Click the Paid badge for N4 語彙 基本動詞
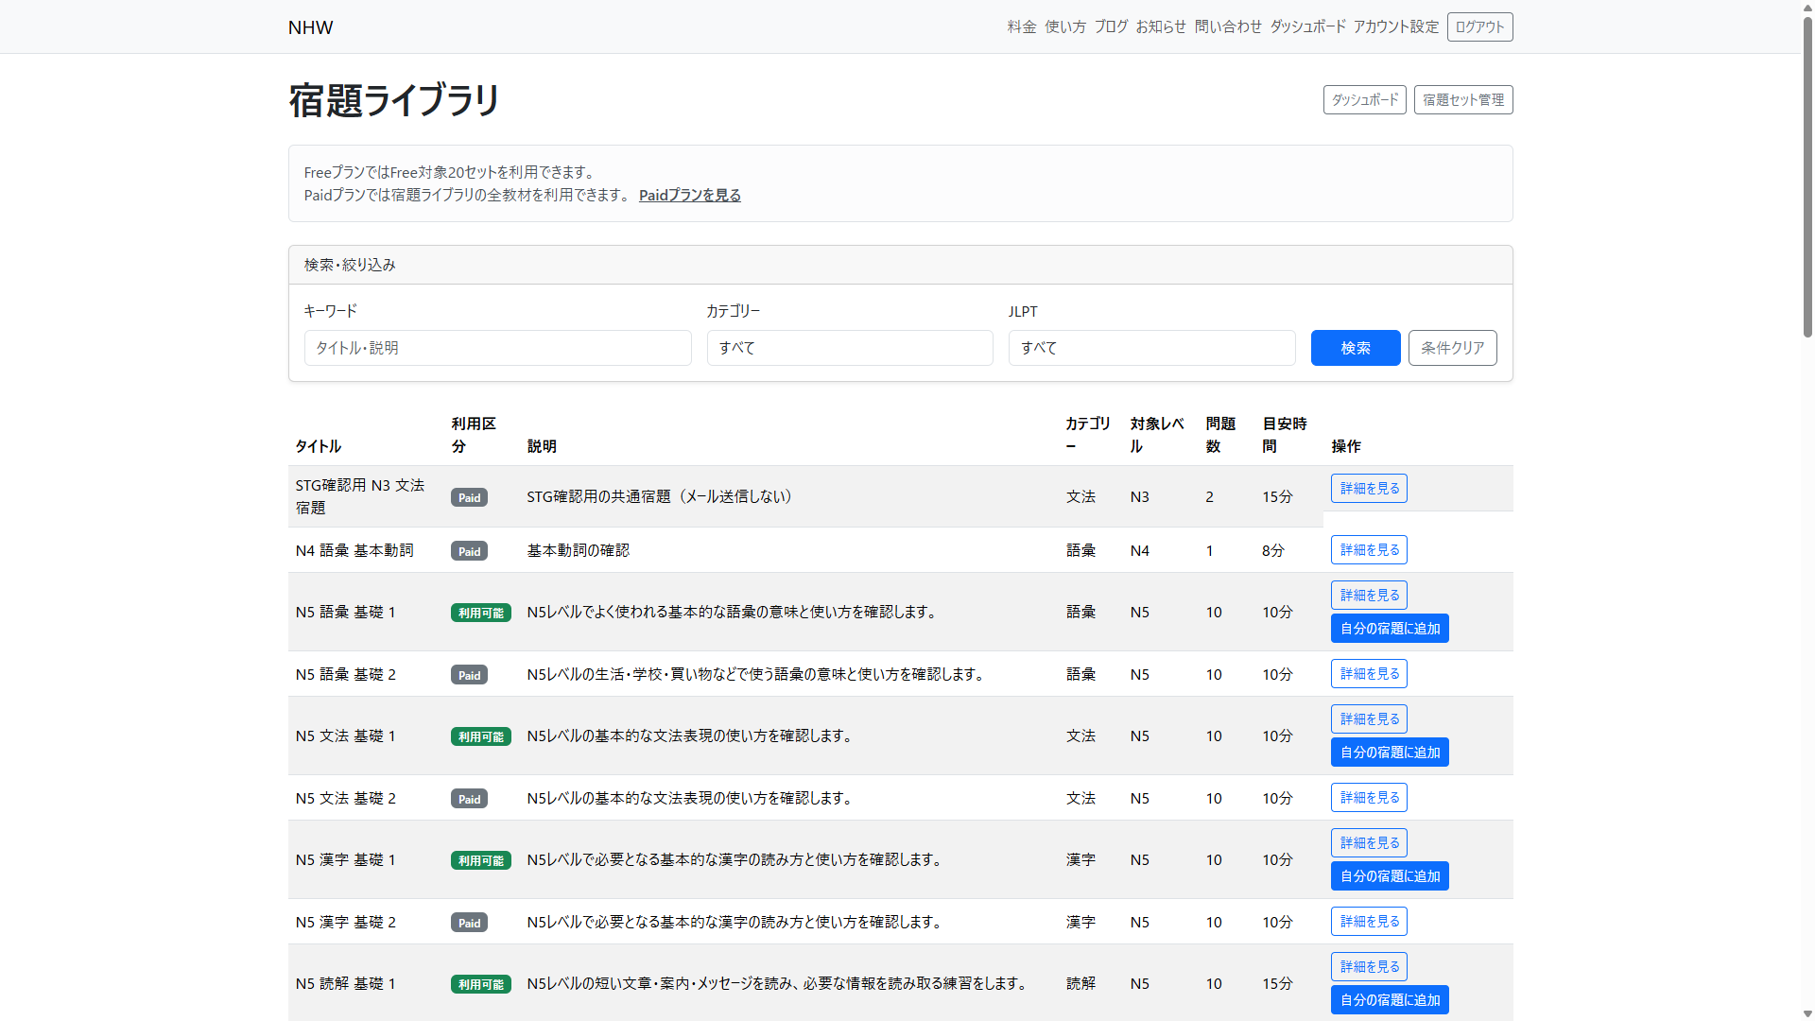1815x1021 pixels. tap(469, 551)
